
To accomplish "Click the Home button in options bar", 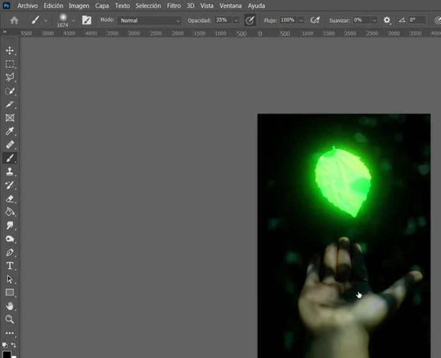I will (14, 20).
